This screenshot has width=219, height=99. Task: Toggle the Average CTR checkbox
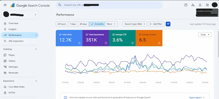[113, 34]
